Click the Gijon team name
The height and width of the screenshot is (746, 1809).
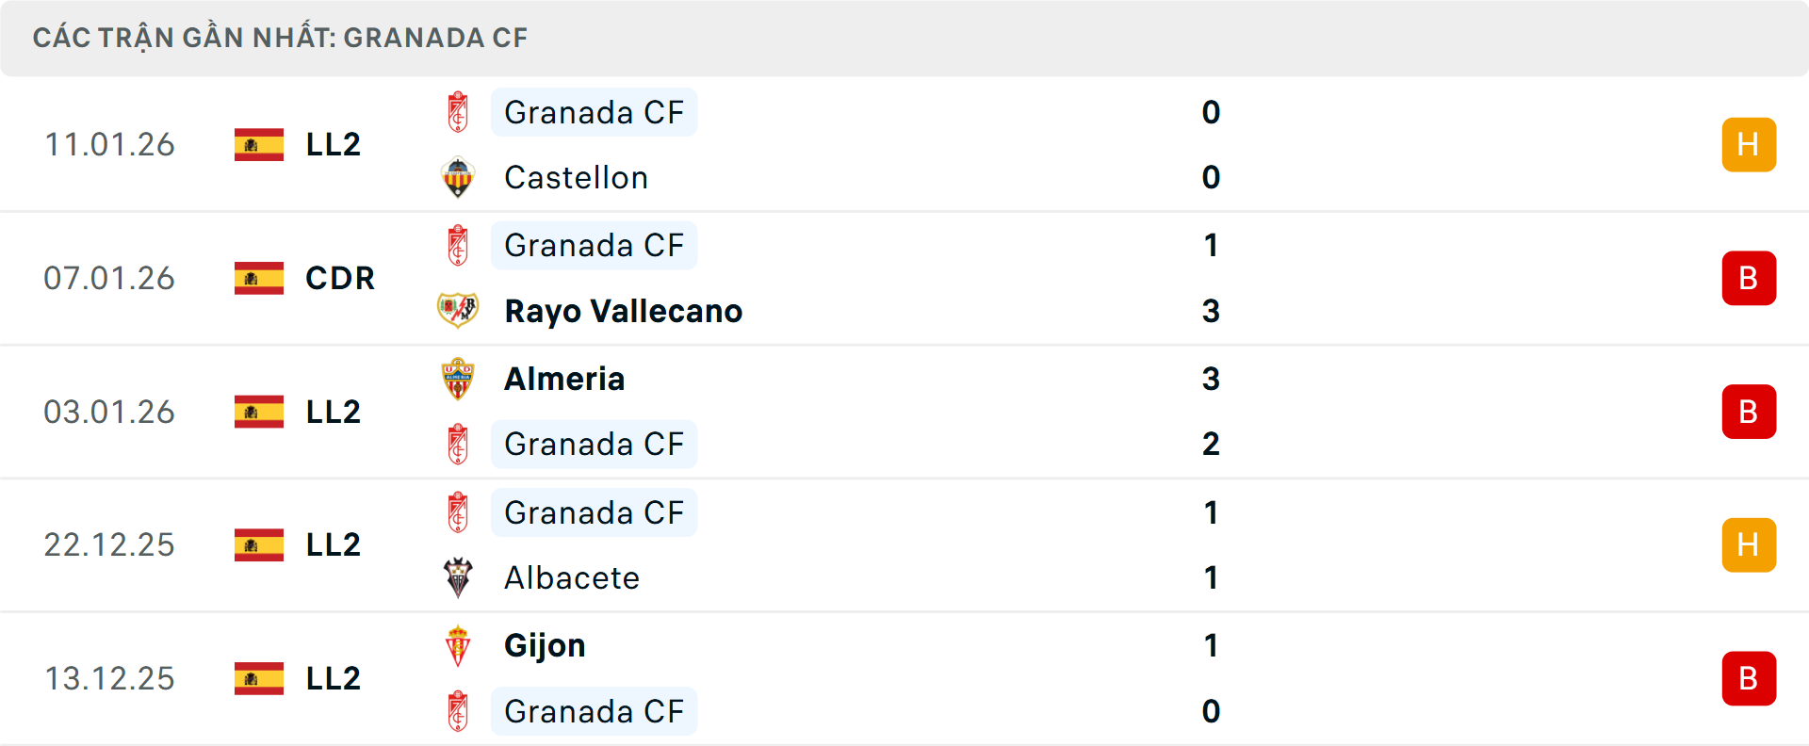[545, 645]
